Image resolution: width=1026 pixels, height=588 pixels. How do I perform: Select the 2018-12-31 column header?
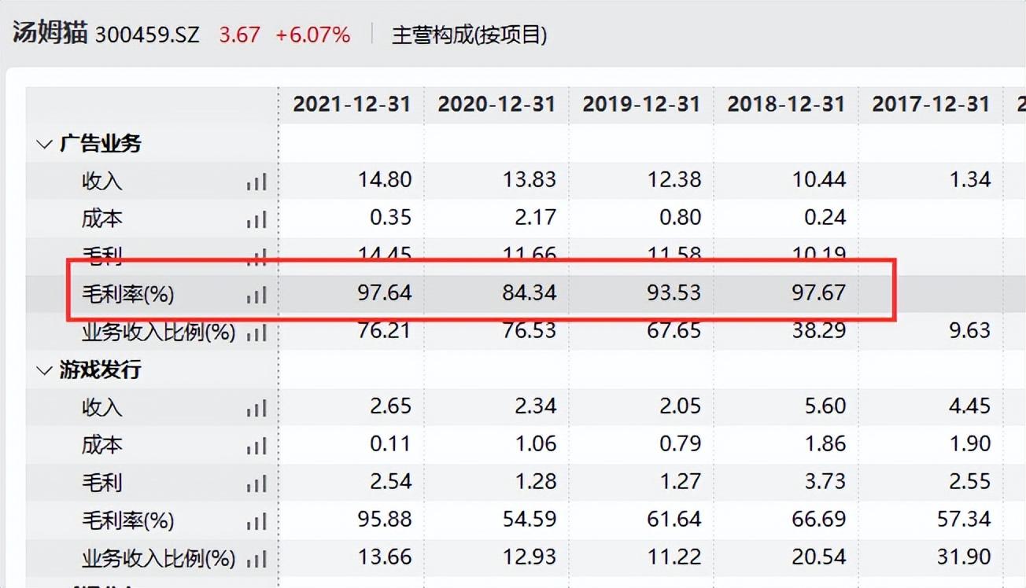[x=786, y=105]
